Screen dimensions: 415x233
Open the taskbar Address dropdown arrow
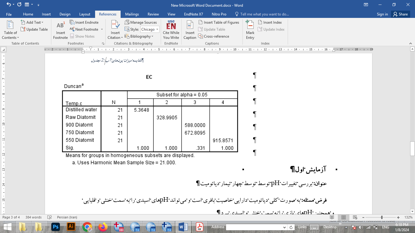point(284,227)
